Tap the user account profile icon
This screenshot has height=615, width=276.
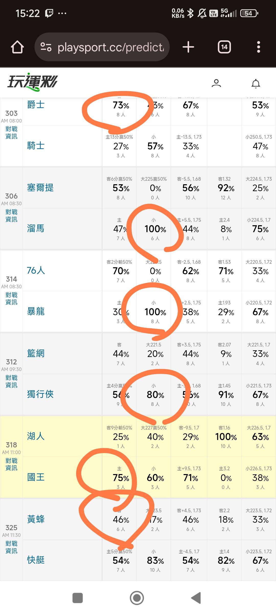point(216,83)
